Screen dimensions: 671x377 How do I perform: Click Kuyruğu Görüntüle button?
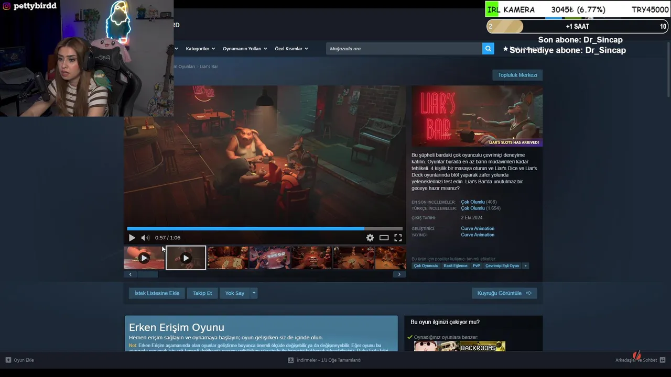pyautogui.click(x=504, y=293)
